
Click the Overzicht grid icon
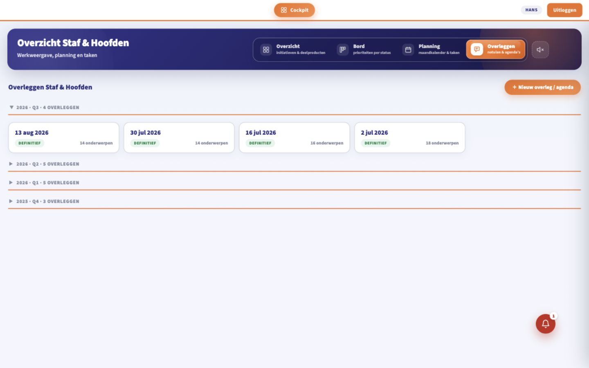pyautogui.click(x=266, y=49)
